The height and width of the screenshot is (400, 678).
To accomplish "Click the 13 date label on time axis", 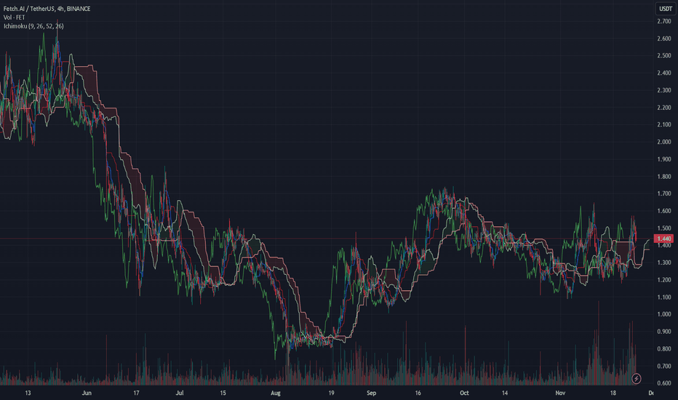I will tap(28, 393).
